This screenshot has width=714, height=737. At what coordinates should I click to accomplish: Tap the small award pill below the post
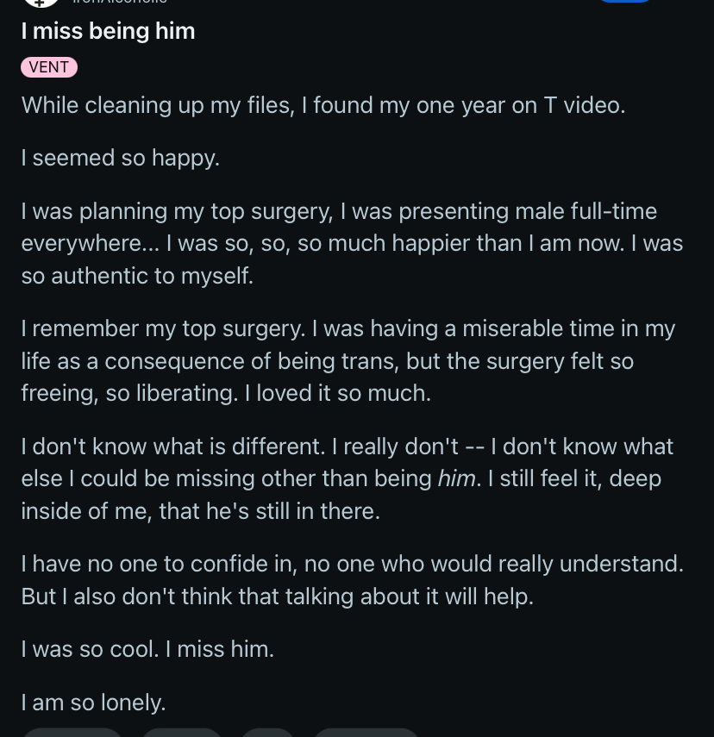(x=267, y=733)
